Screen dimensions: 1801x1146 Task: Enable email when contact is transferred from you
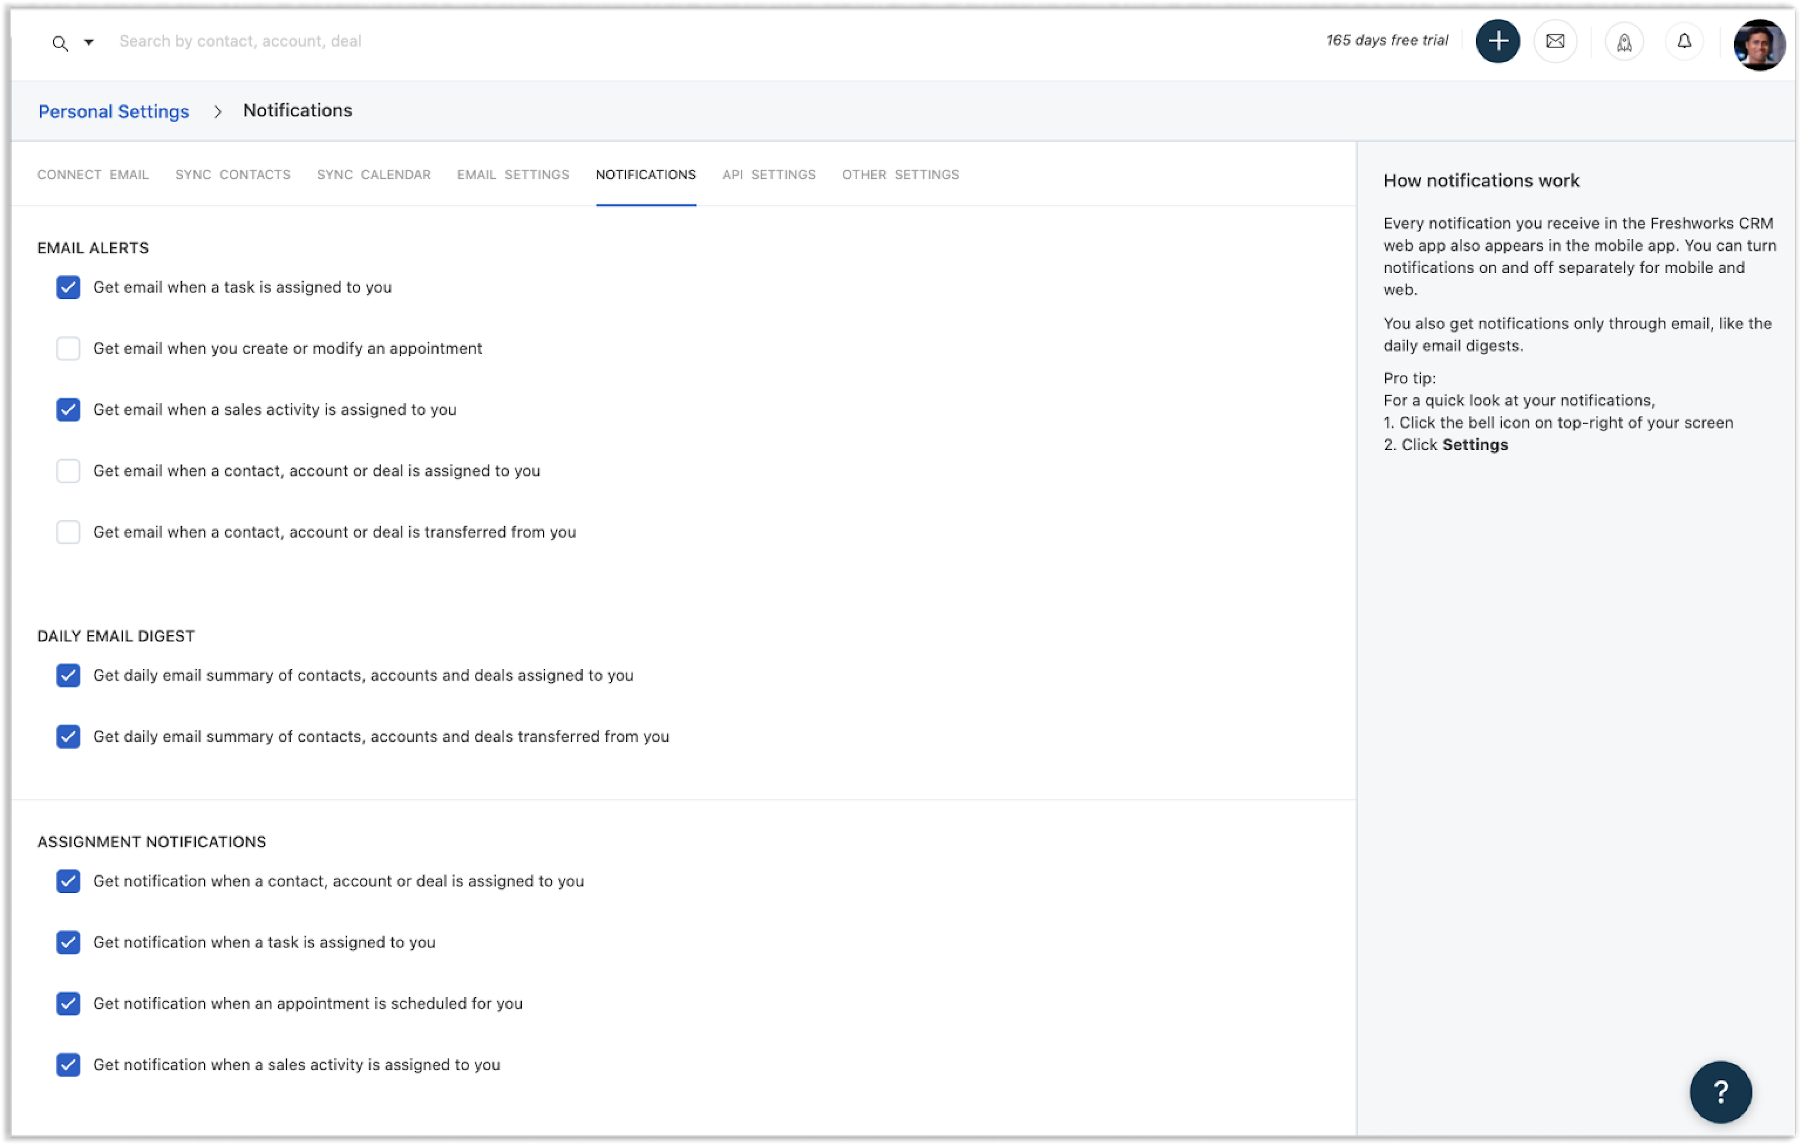pos(68,532)
